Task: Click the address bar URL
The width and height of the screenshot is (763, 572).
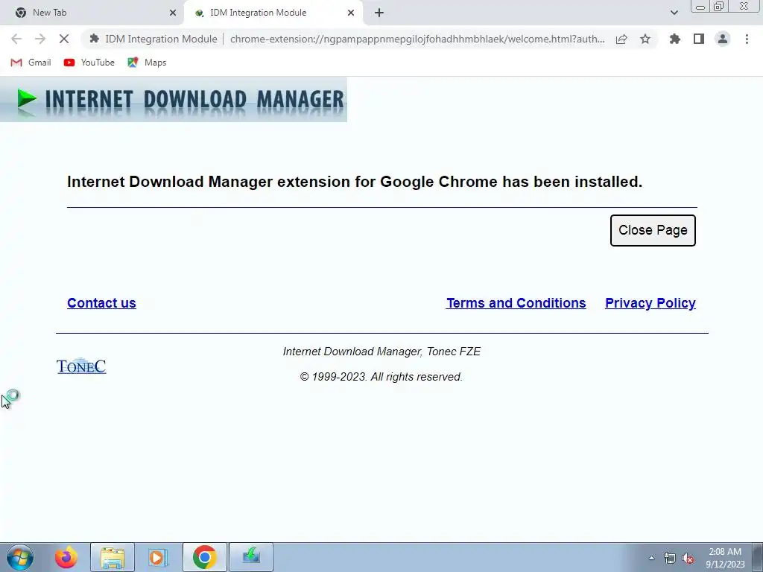Action: click(417, 39)
